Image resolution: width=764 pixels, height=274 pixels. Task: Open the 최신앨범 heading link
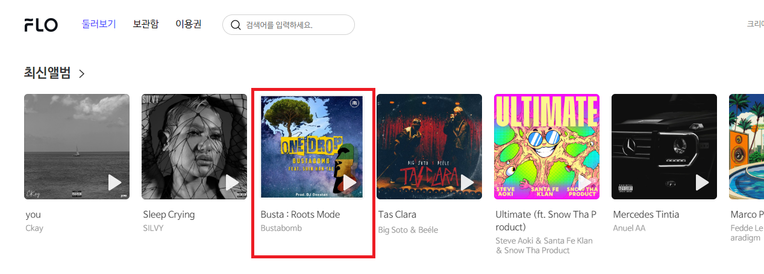47,73
